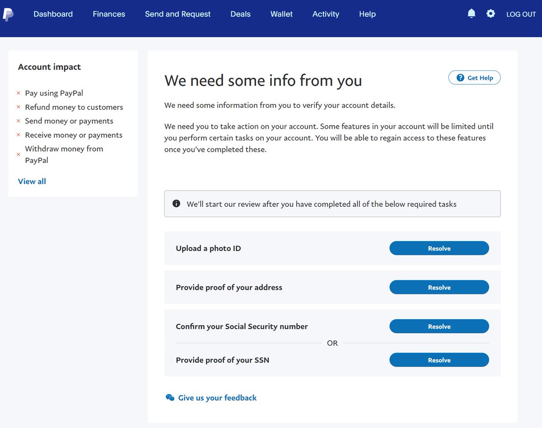Click the 'Pay using PayPal' impact item
This screenshot has height=428, width=542.
tap(54, 93)
